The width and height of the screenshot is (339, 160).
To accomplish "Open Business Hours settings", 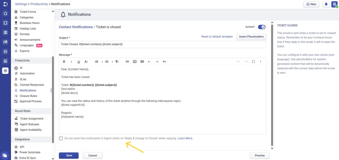I will (29, 23).
